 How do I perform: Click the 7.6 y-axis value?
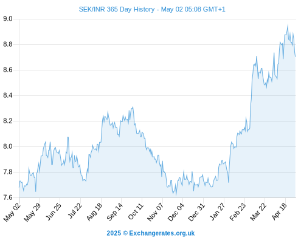point(8,197)
